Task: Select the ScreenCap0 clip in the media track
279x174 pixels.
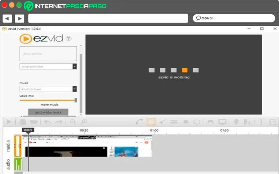Action: (x=87, y=146)
